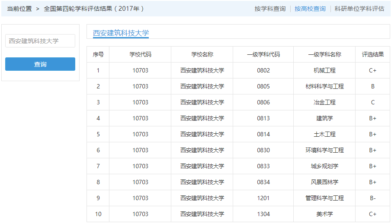Image resolution: width=391 pixels, height=223 pixels.
Task: Select 土木工程 subject cell
Action: coord(324,134)
